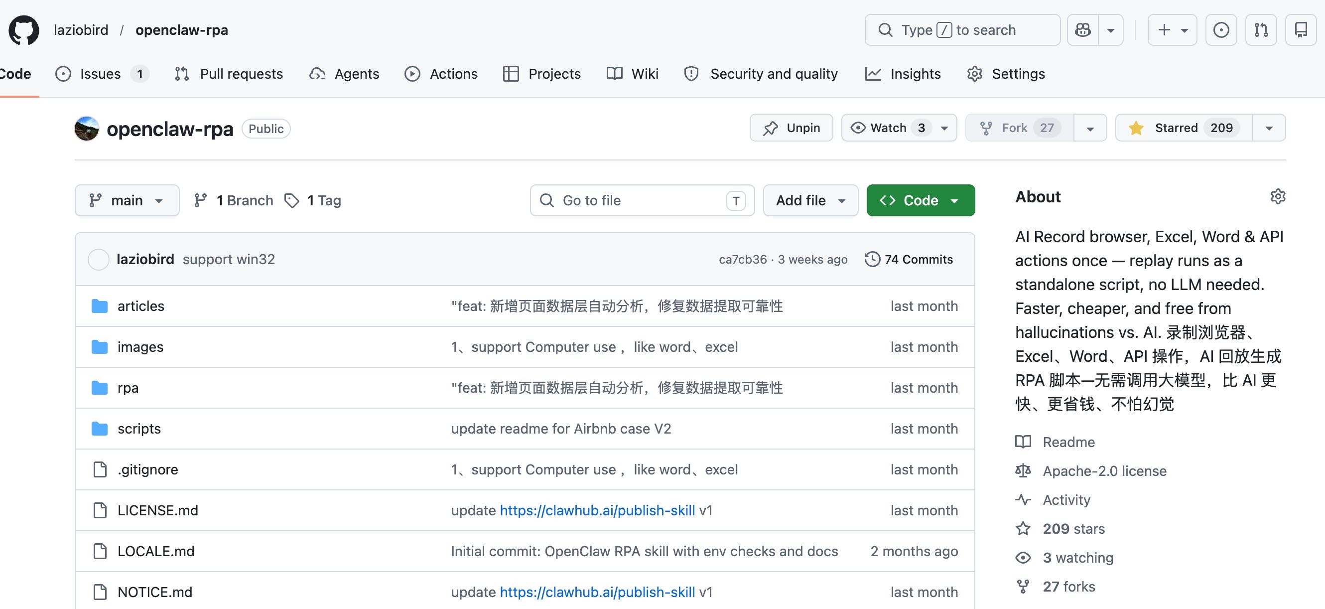Open the Create new plus menu
The width and height of the screenshot is (1325, 609).
(1172, 30)
